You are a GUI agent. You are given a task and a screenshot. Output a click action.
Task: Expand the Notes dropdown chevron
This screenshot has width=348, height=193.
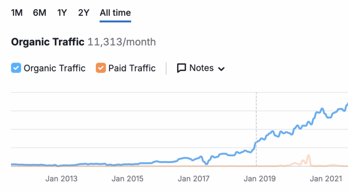pos(222,69)
